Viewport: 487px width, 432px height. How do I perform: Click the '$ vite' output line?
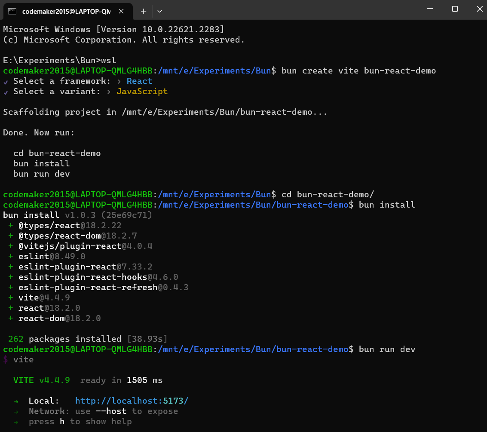pyautogui.click(x=18, y=359)
